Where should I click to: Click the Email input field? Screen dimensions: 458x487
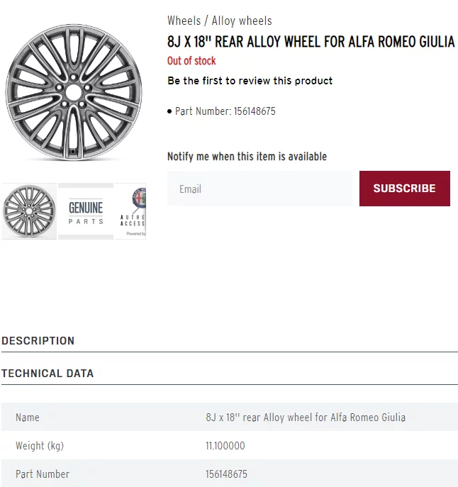[x=259, y=189]
